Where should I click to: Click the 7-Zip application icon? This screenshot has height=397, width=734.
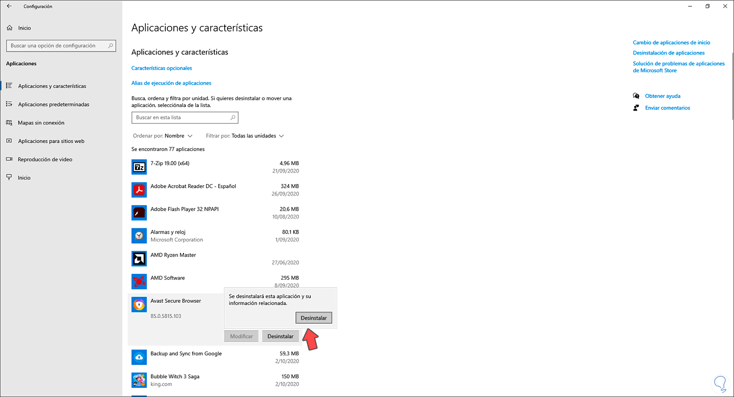(139, 167)
